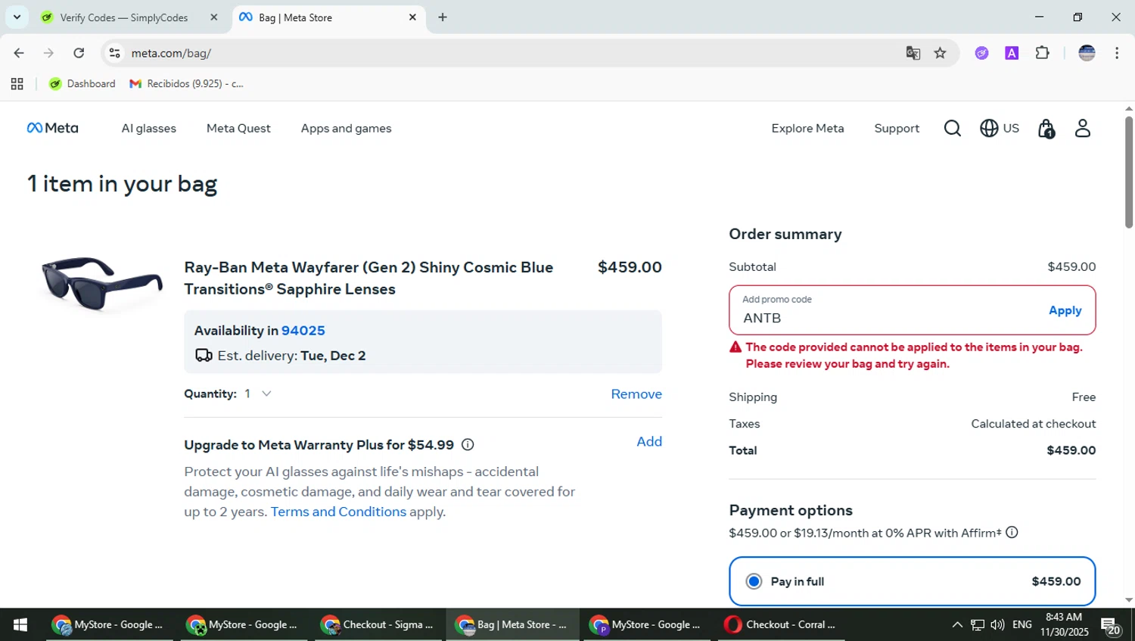
Task: Select the Pay in full radio option
Action: click(754, 581)
